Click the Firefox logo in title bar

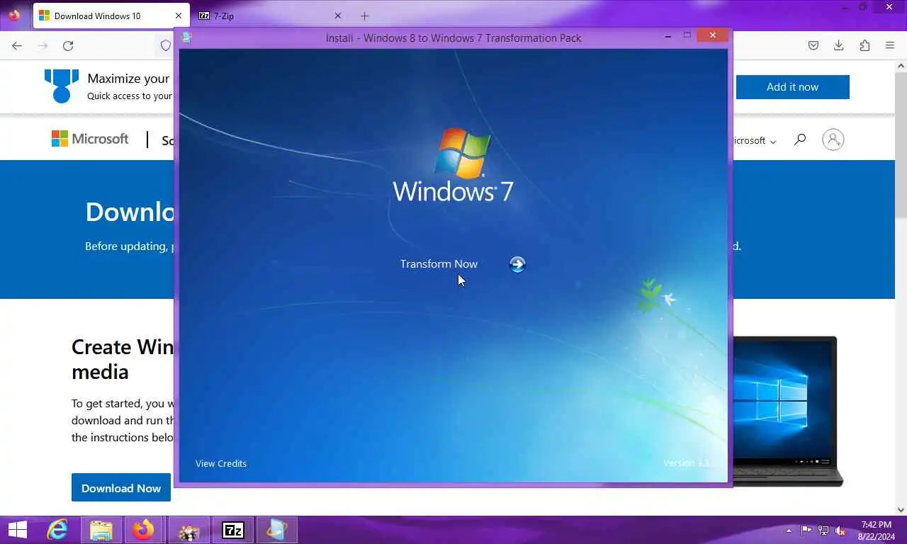[x=14, y=15]
